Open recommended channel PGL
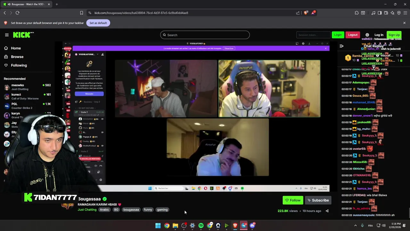Screen dimensions: 410x231 pyautogui.click(x=27, y=106)
